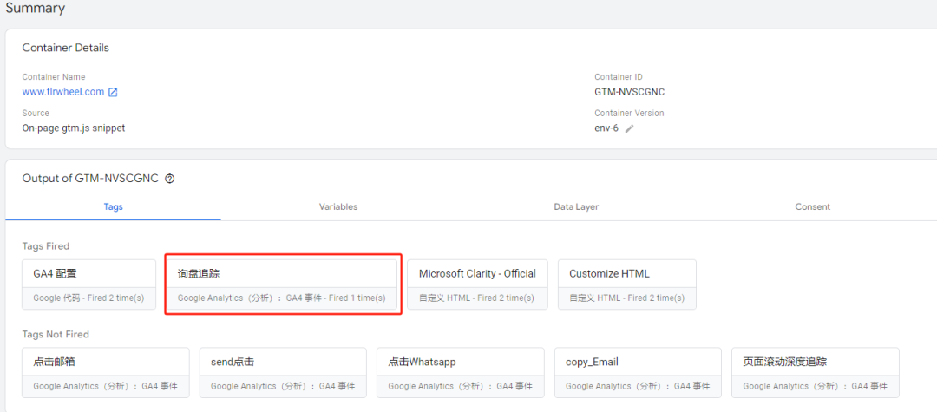Select the On-page gtm.js snippet text

pyautogui.click(x=74, y=128)
